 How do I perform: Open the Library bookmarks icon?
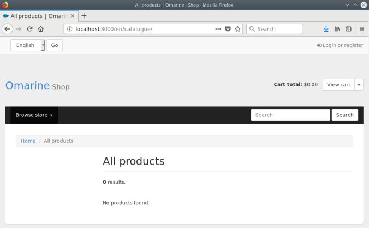337,29
